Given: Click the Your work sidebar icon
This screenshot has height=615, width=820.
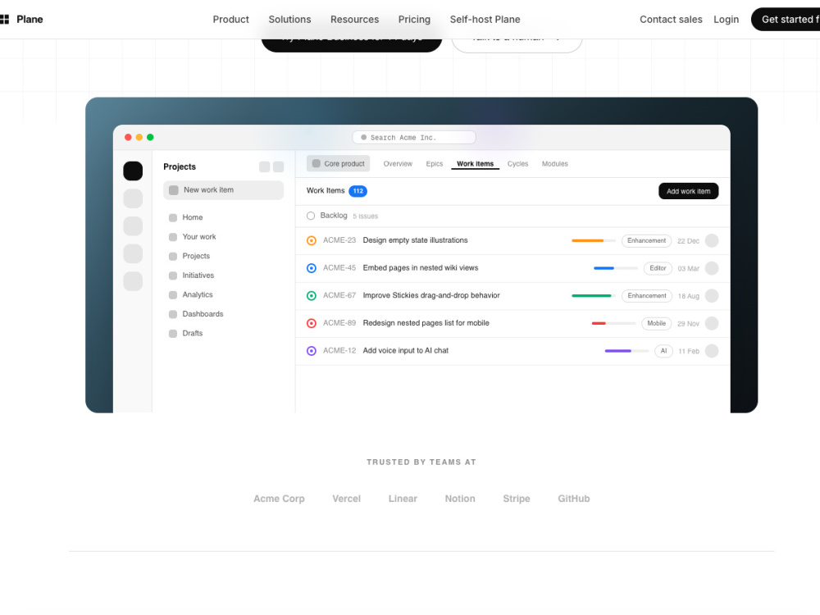Looking at the screenshot, I should tap(173, 237).
